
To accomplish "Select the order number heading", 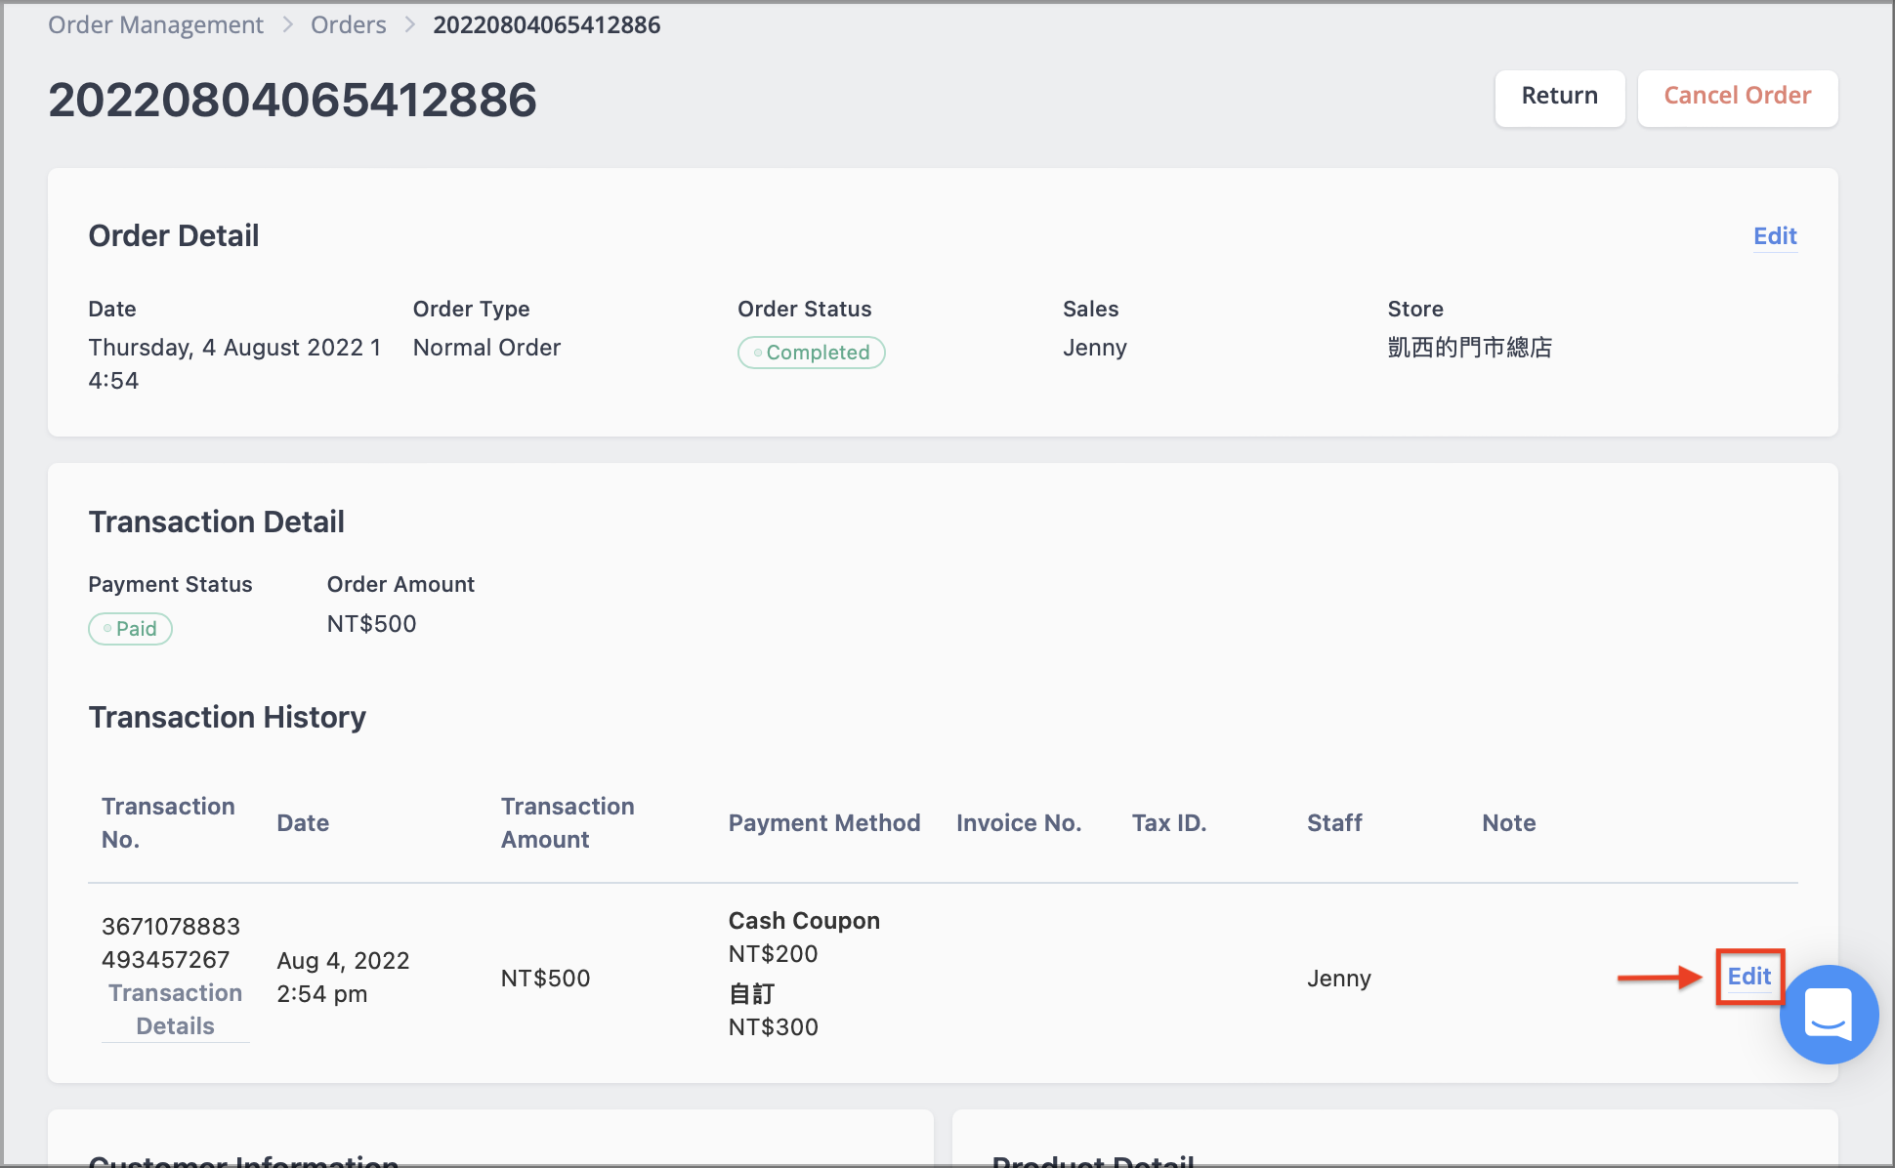I will 293,100.
